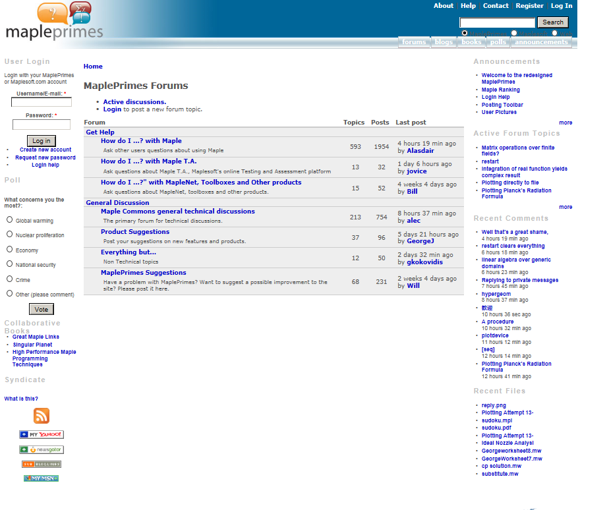Subscribe with the Bloglines badge
Screen dimensions: 607x510
pyautogui.click(x=42, y=464)
